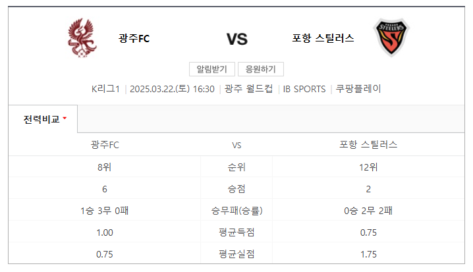Image resolution: width=473 pixels, height=272 pixels.
Task: Click the 광주FC column header in table
Action: tap(105, 145)
